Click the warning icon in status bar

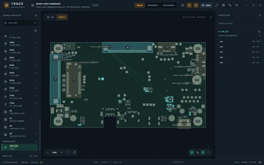(41, 162)
